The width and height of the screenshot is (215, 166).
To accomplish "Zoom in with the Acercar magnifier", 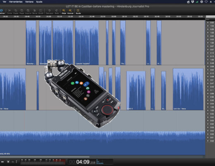I will pos(70,11).
